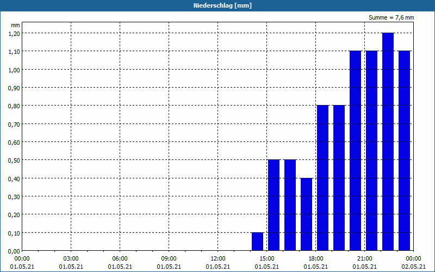Click the 1,10 bar ending at 21:00
435x272 pixels.
356,151
